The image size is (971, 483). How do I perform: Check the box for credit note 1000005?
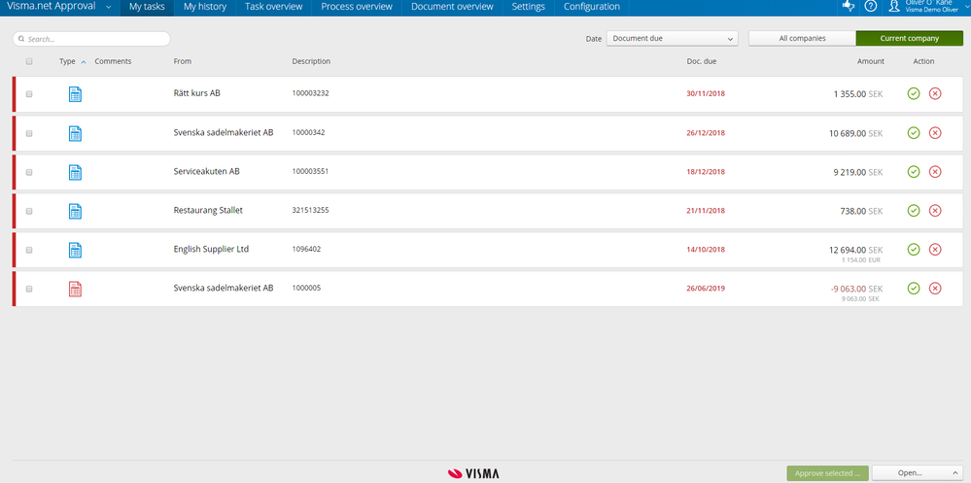pyautogui.click(x=29, y=289)
